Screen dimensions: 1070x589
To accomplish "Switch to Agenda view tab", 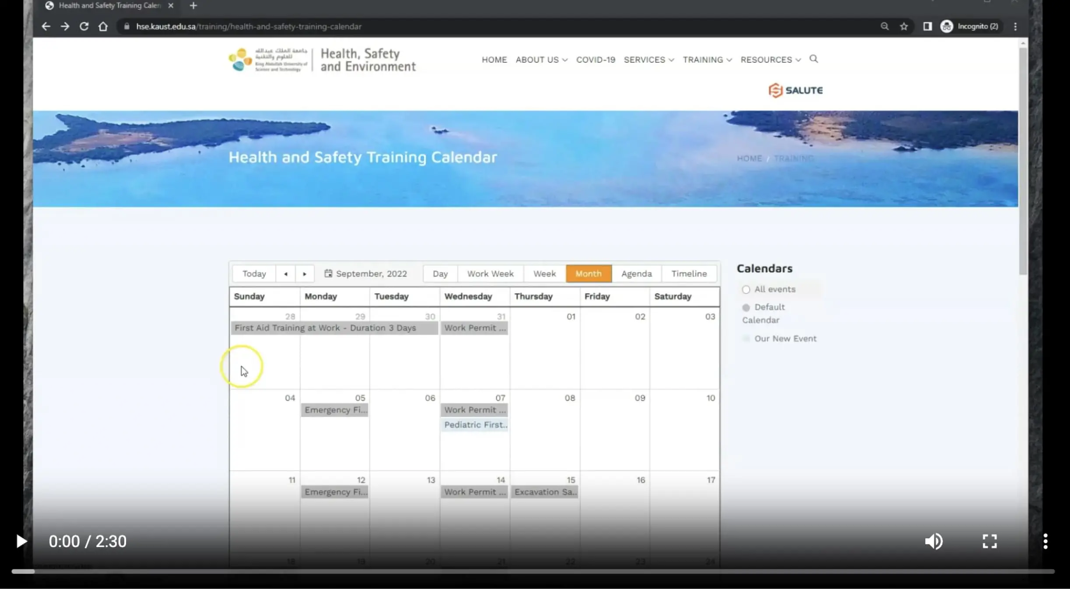I will (x=636, y=273).
